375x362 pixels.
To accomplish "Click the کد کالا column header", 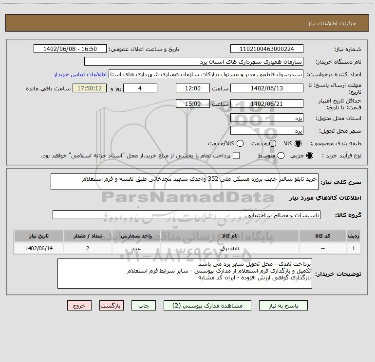I will pos(322,236).
